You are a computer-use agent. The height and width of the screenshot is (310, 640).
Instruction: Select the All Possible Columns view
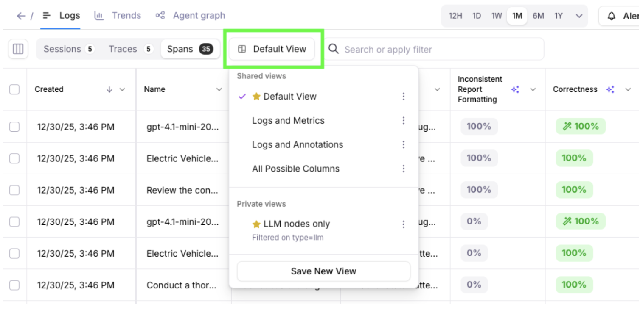point(296,169)
